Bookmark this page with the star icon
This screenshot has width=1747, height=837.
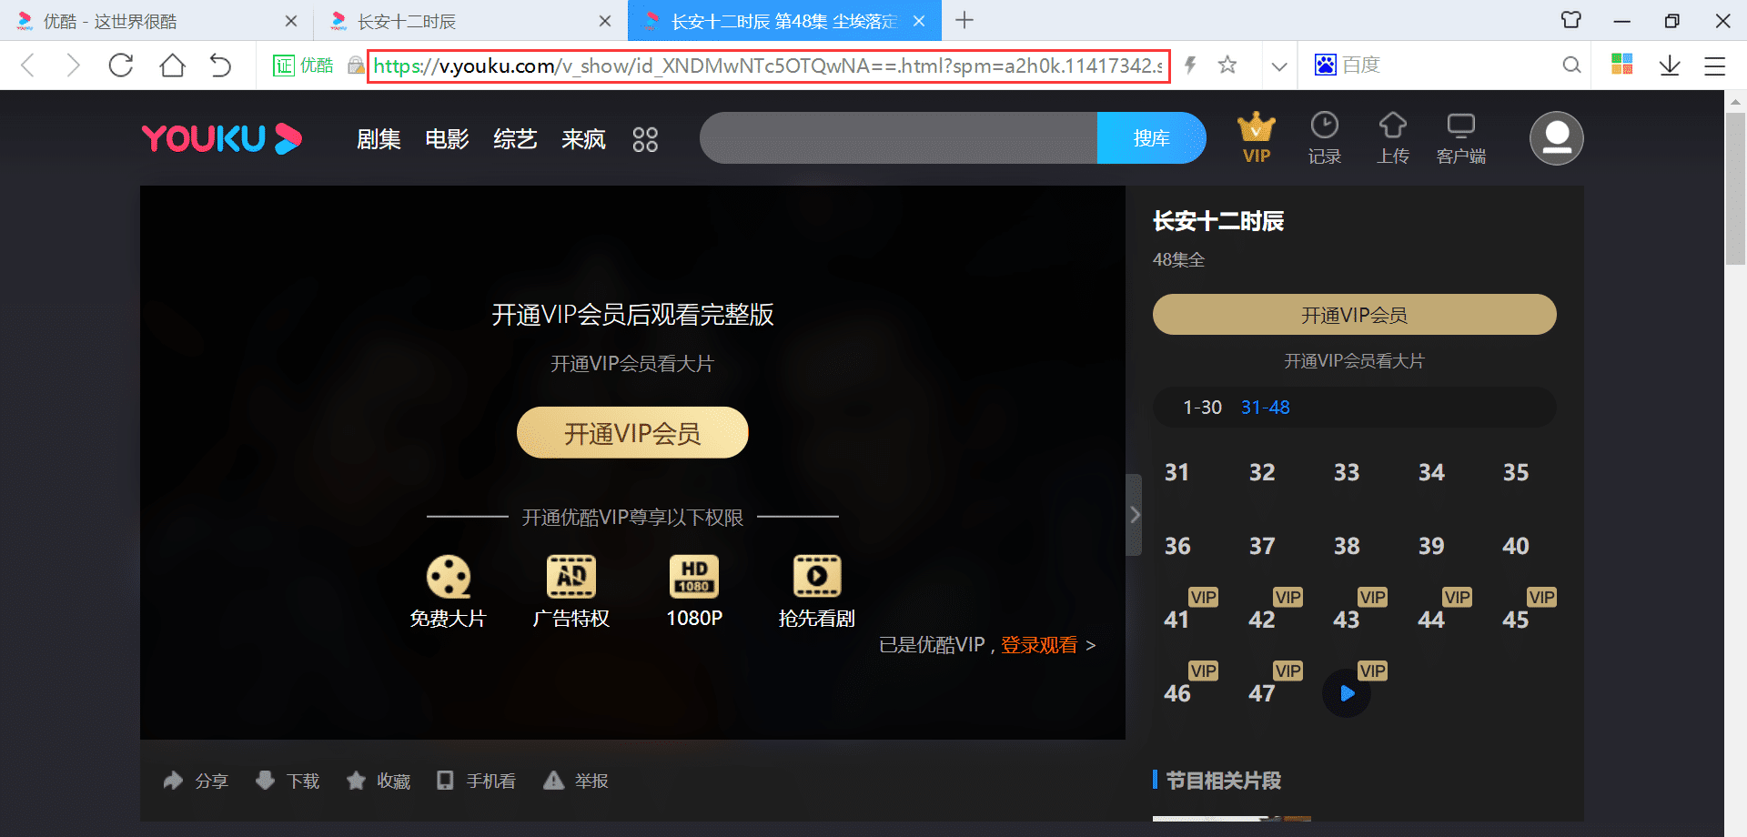tap(1227, 66)
